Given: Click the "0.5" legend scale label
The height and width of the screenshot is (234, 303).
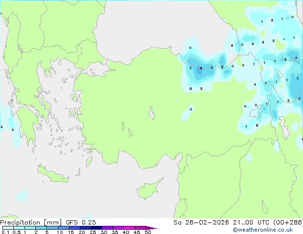Looking at the screenshot, I should click(17, 232).
